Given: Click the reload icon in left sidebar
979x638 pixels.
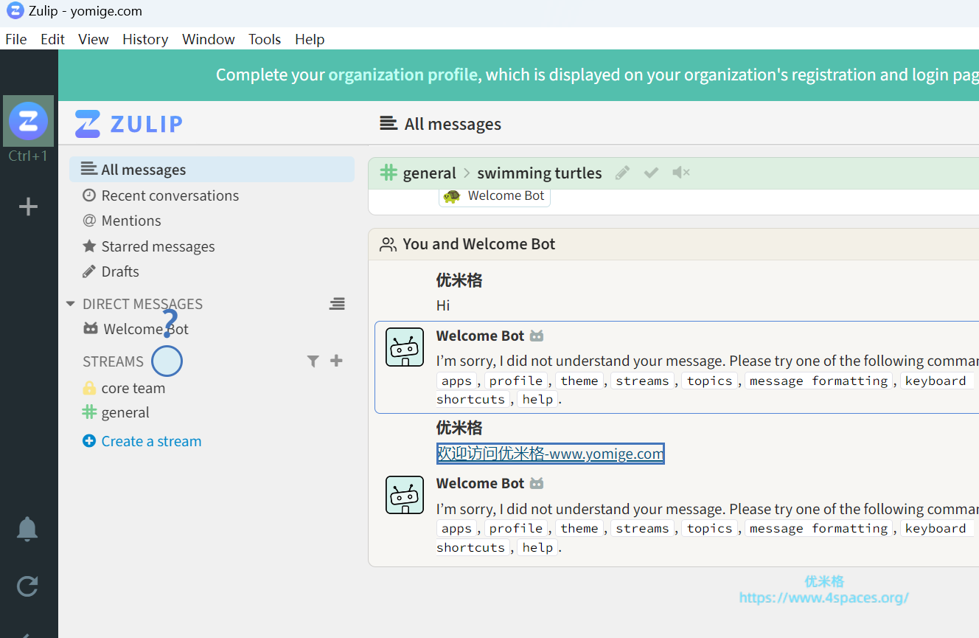Looking at the screenshot, I should pos(27,586).
